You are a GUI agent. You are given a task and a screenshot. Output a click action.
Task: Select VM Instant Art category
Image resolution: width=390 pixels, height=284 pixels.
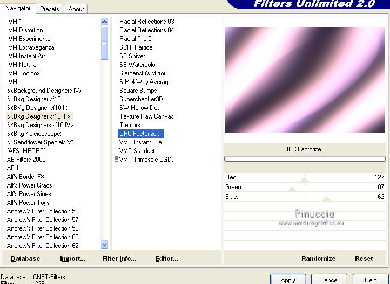[26, 56]
